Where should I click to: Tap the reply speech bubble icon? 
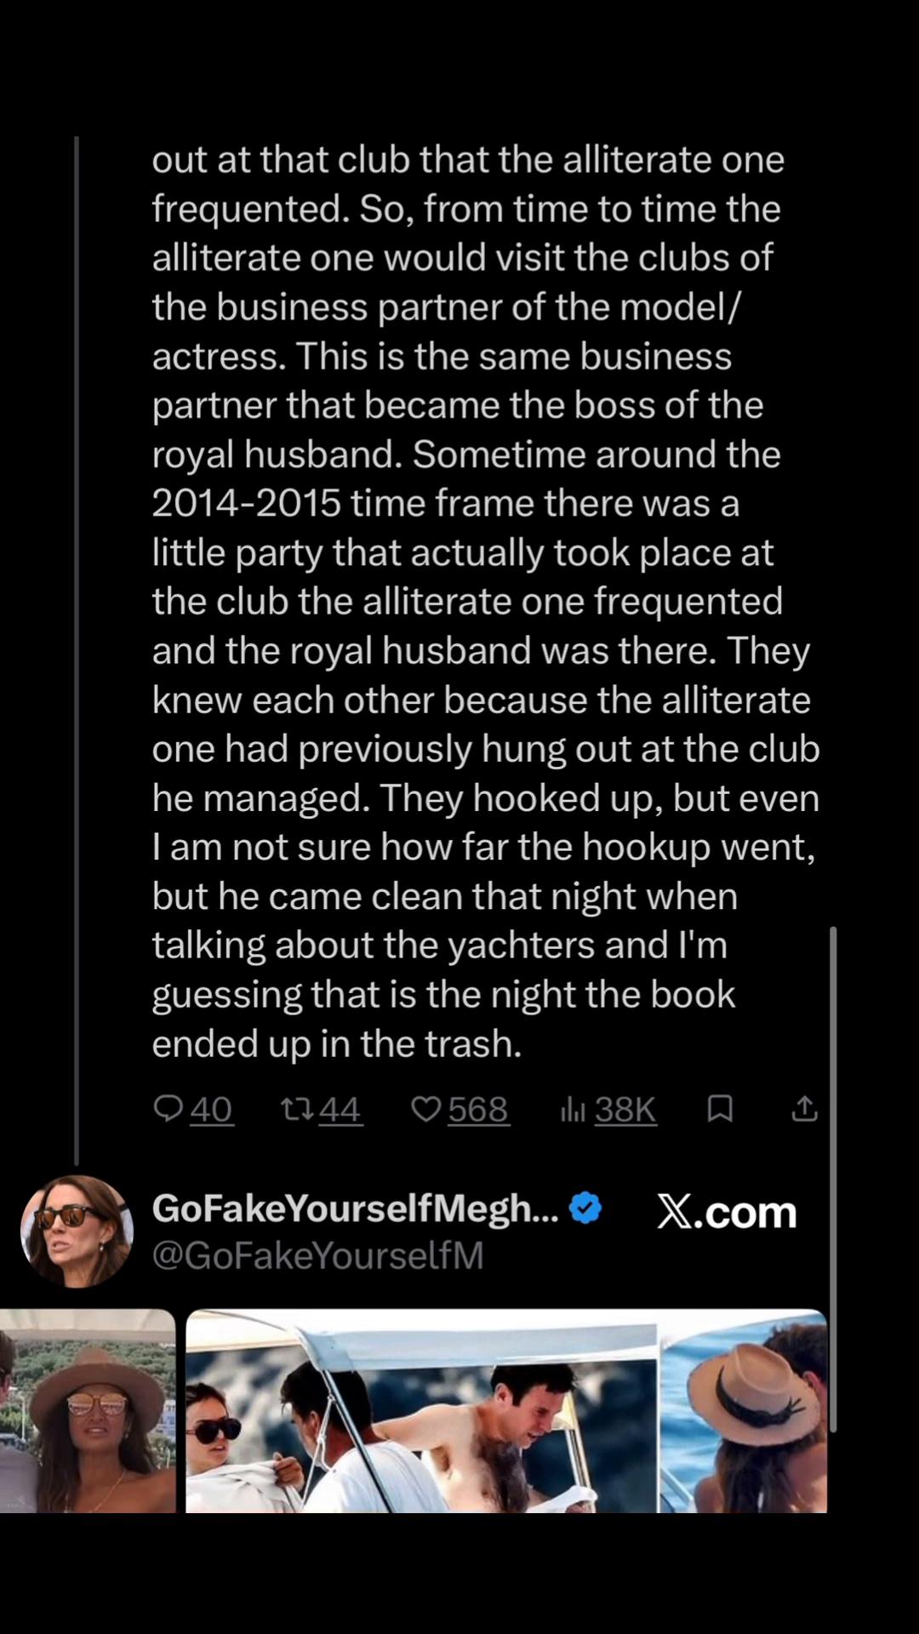(168, 1108)
